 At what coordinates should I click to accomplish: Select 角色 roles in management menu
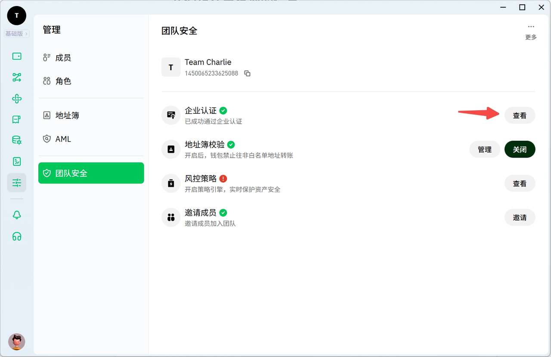63,81
